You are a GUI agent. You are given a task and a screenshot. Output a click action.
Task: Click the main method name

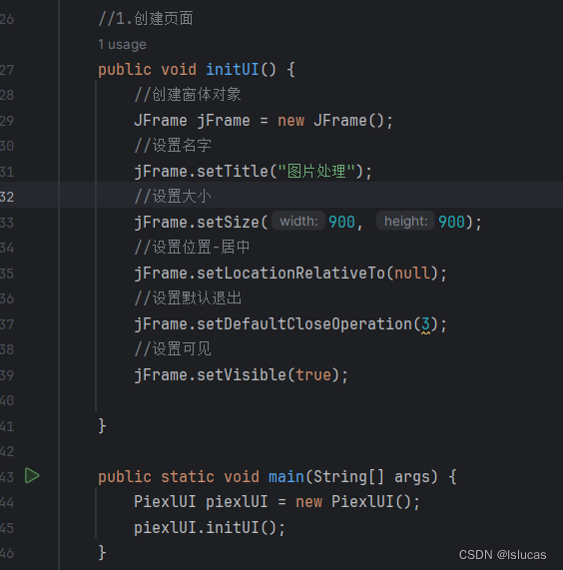tap(286, 476)
